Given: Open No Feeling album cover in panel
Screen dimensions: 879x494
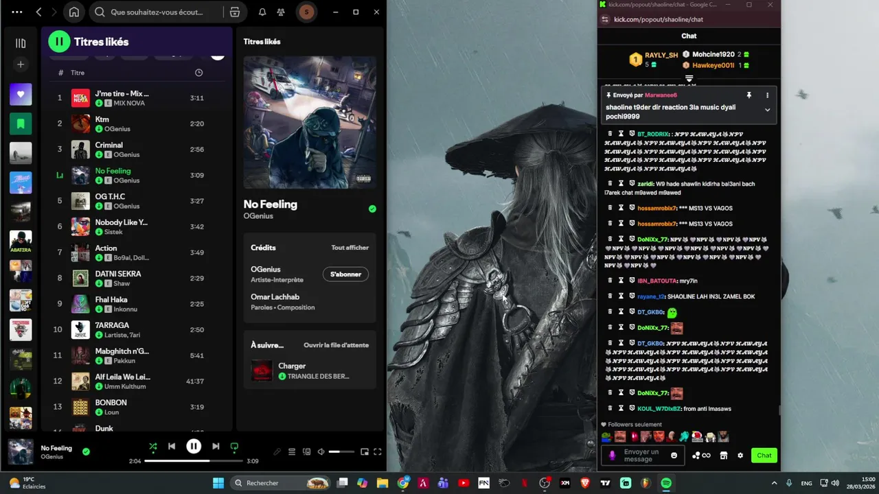Looking at the screenshot, I should [x=310, y=122].
